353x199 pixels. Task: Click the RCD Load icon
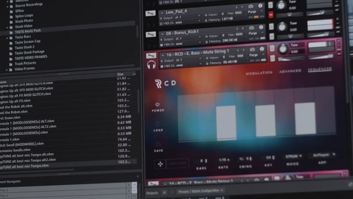pyautogui.click(x=158, y=124)
